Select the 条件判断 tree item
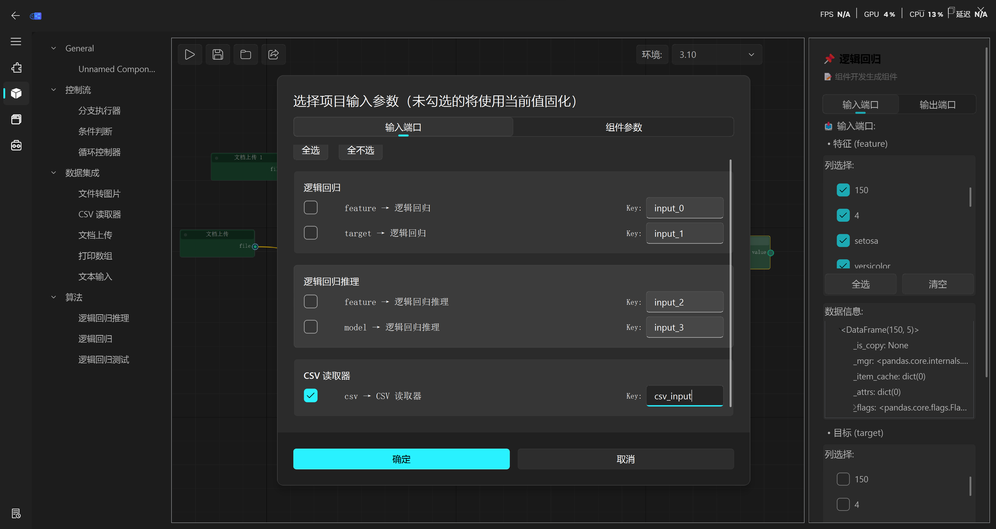996x529 pixels. [95, 131]
